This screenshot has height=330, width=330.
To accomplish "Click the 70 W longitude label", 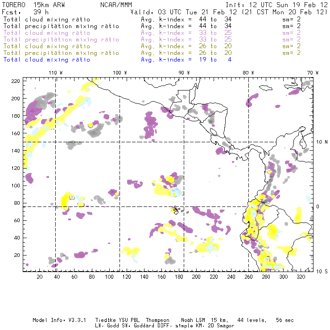I will [313, 72].
